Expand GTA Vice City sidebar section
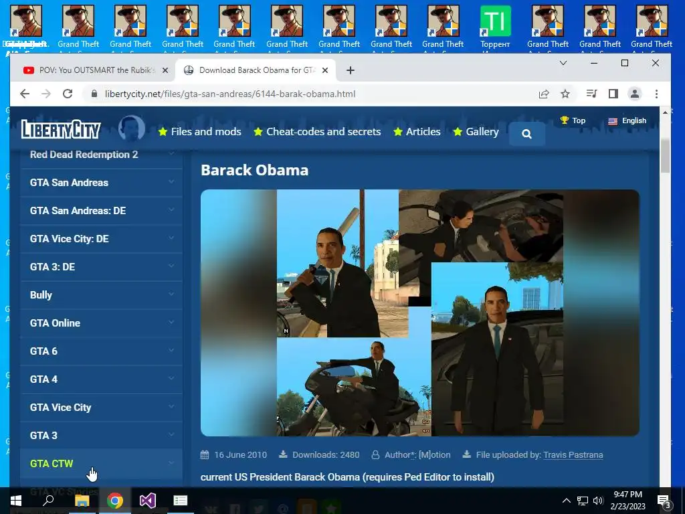The image size is (685, 514). click(x=102, y=408)
